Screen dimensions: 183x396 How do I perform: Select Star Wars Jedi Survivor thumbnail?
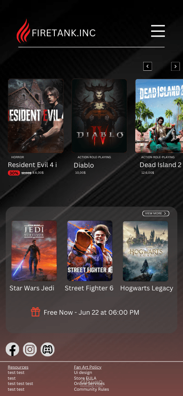[34, 251]
